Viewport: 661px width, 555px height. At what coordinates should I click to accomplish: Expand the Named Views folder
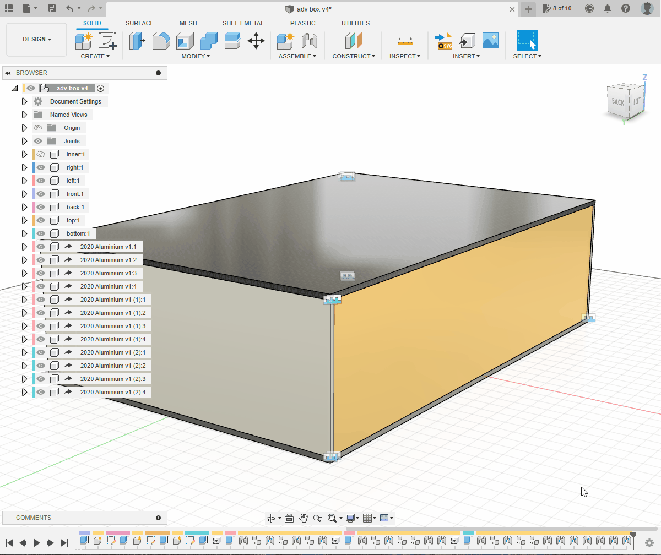click(x=24, y=114)
